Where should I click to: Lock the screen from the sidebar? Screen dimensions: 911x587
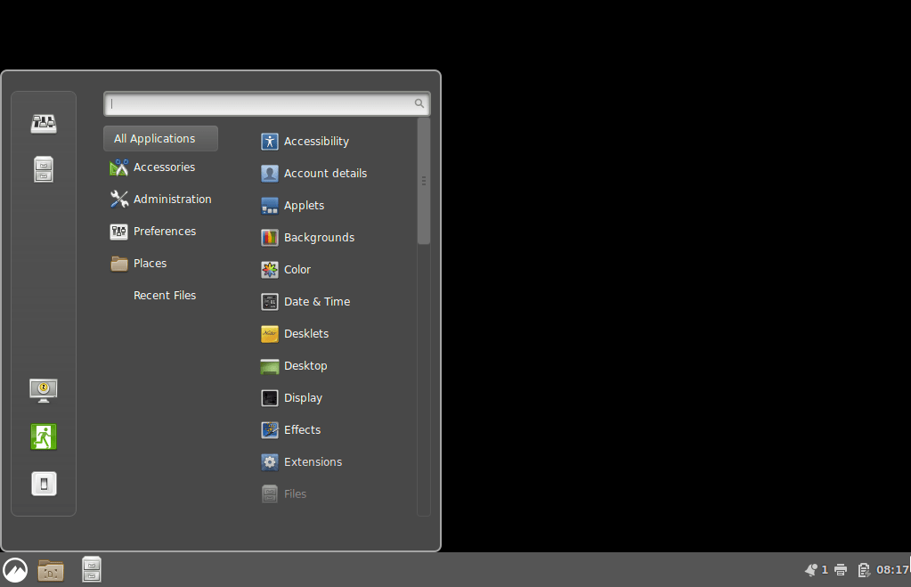pyautogui.click(x=44, y=390)
